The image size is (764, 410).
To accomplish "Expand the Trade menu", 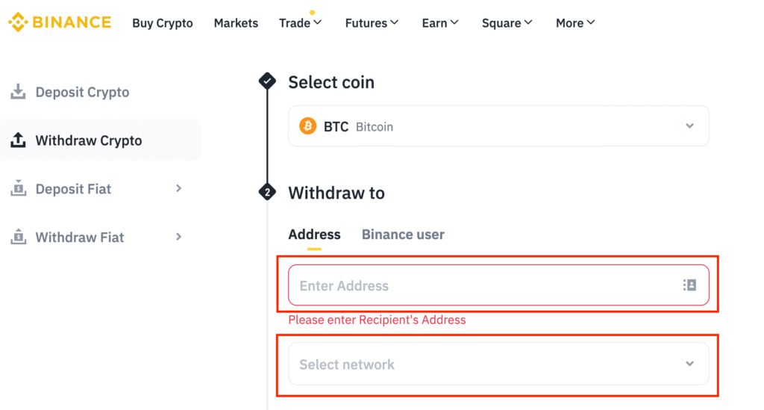I will coord(300,23).
